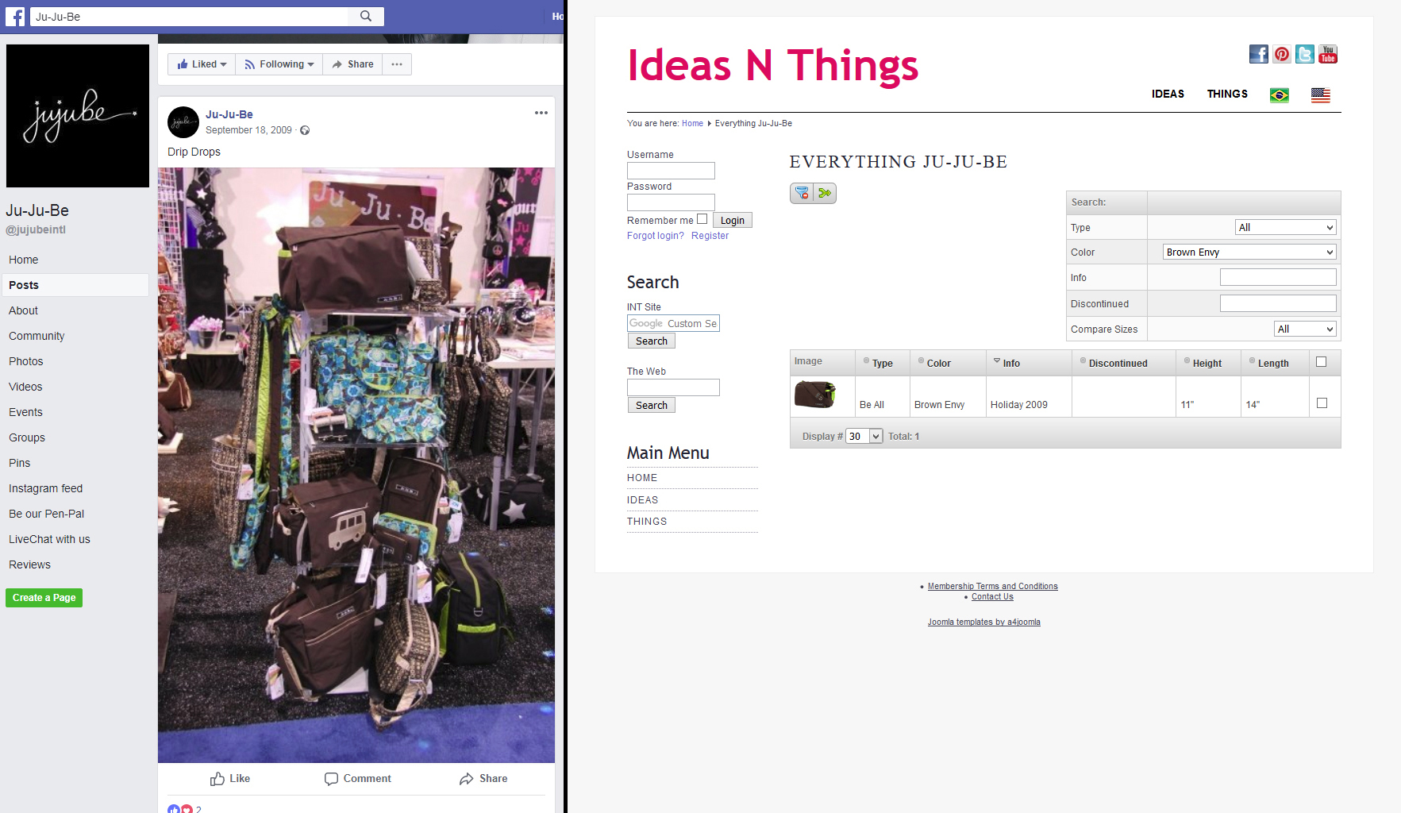The width and height of the screenshot is (1401, 813).
Task: Click the Create a Page button
Action: 44,598
